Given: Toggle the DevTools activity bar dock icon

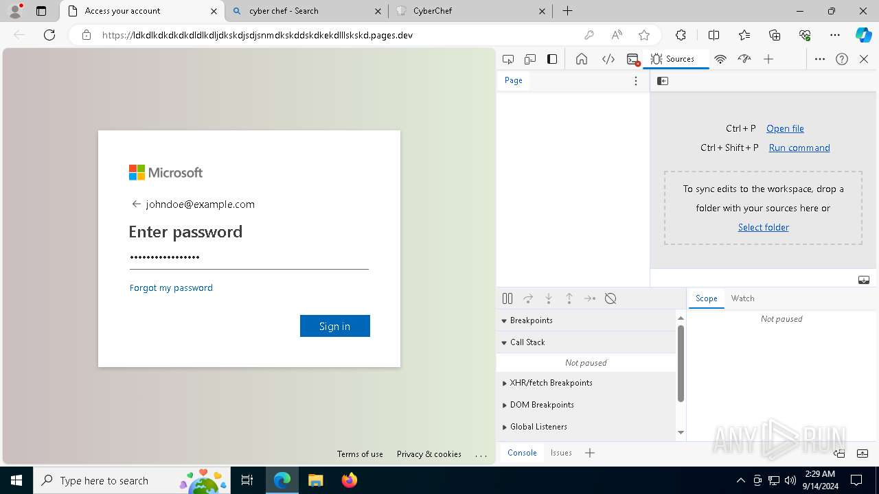Looking at the screenshot, I should [552, 59].
